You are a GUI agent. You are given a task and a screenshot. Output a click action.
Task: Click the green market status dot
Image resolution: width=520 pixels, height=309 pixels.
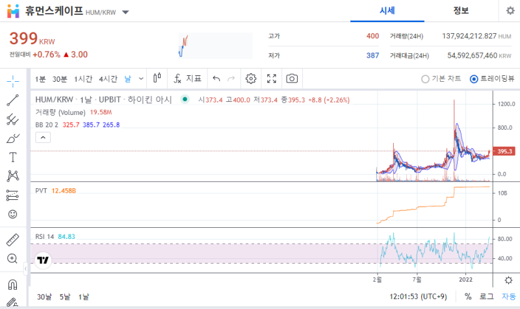point(185,99)
